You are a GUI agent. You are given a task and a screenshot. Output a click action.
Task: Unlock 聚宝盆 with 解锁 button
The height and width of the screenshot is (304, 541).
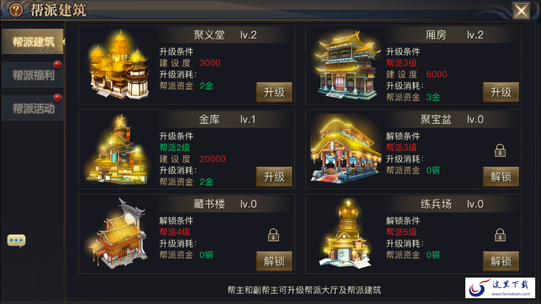(501, 177)
